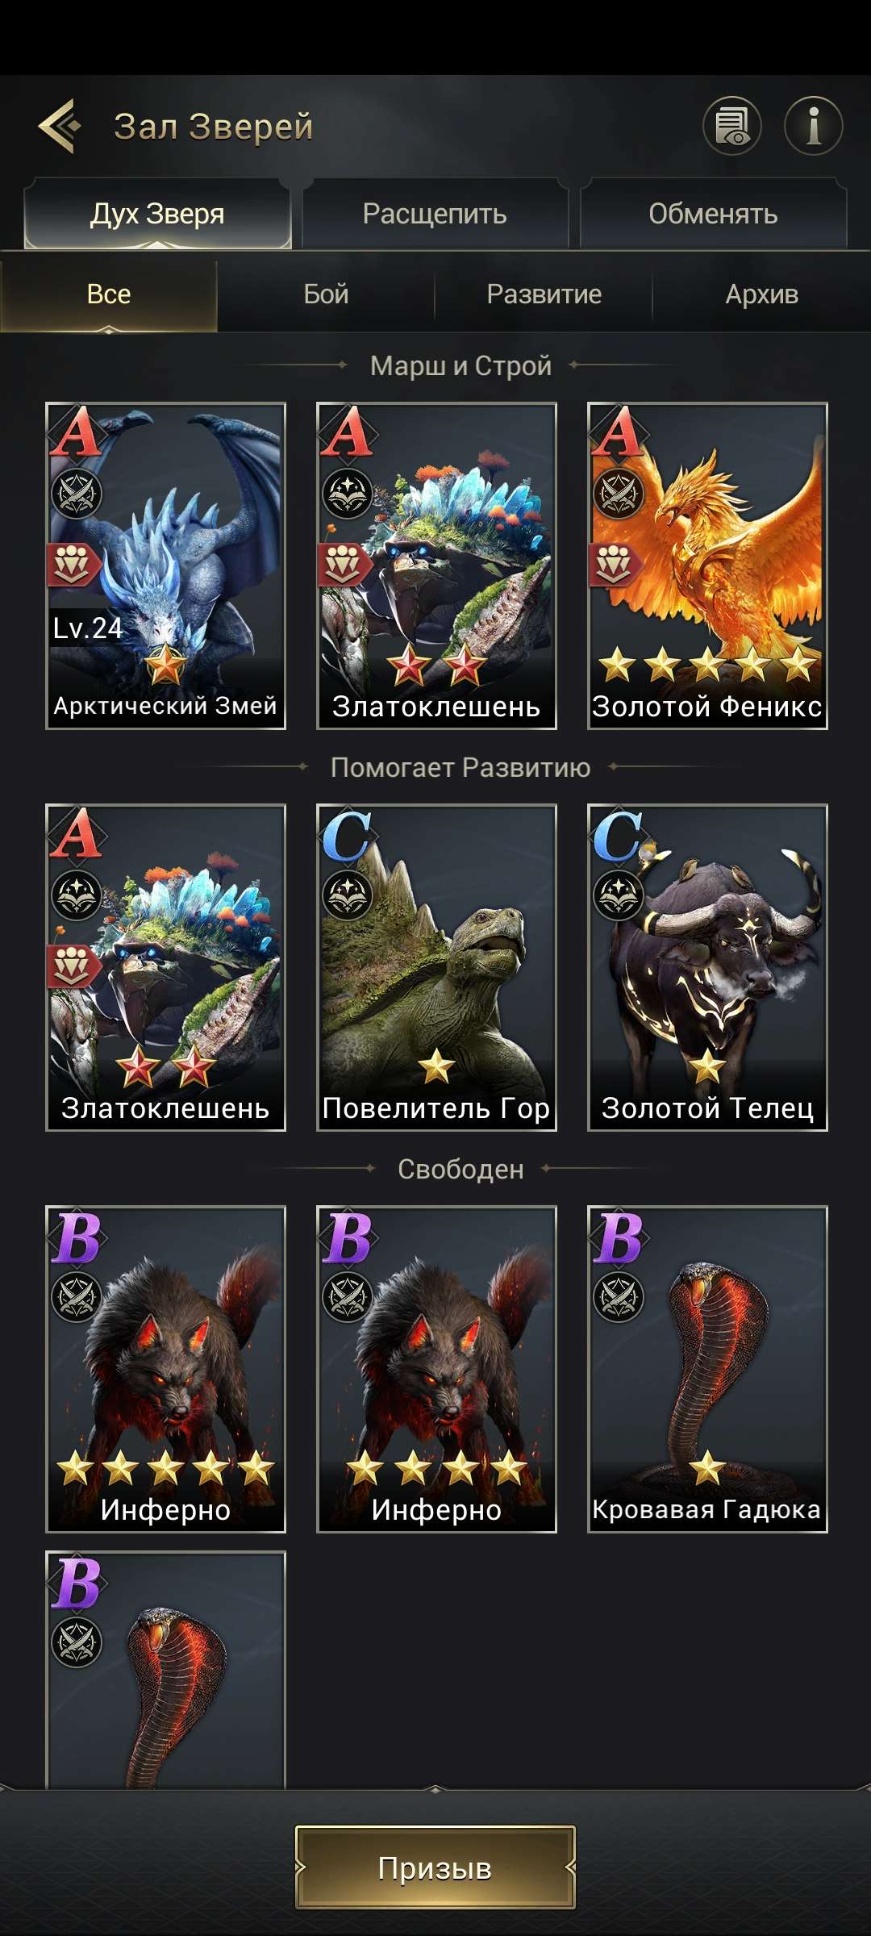Switch to the Обменять tab

(x=713, y=214)
